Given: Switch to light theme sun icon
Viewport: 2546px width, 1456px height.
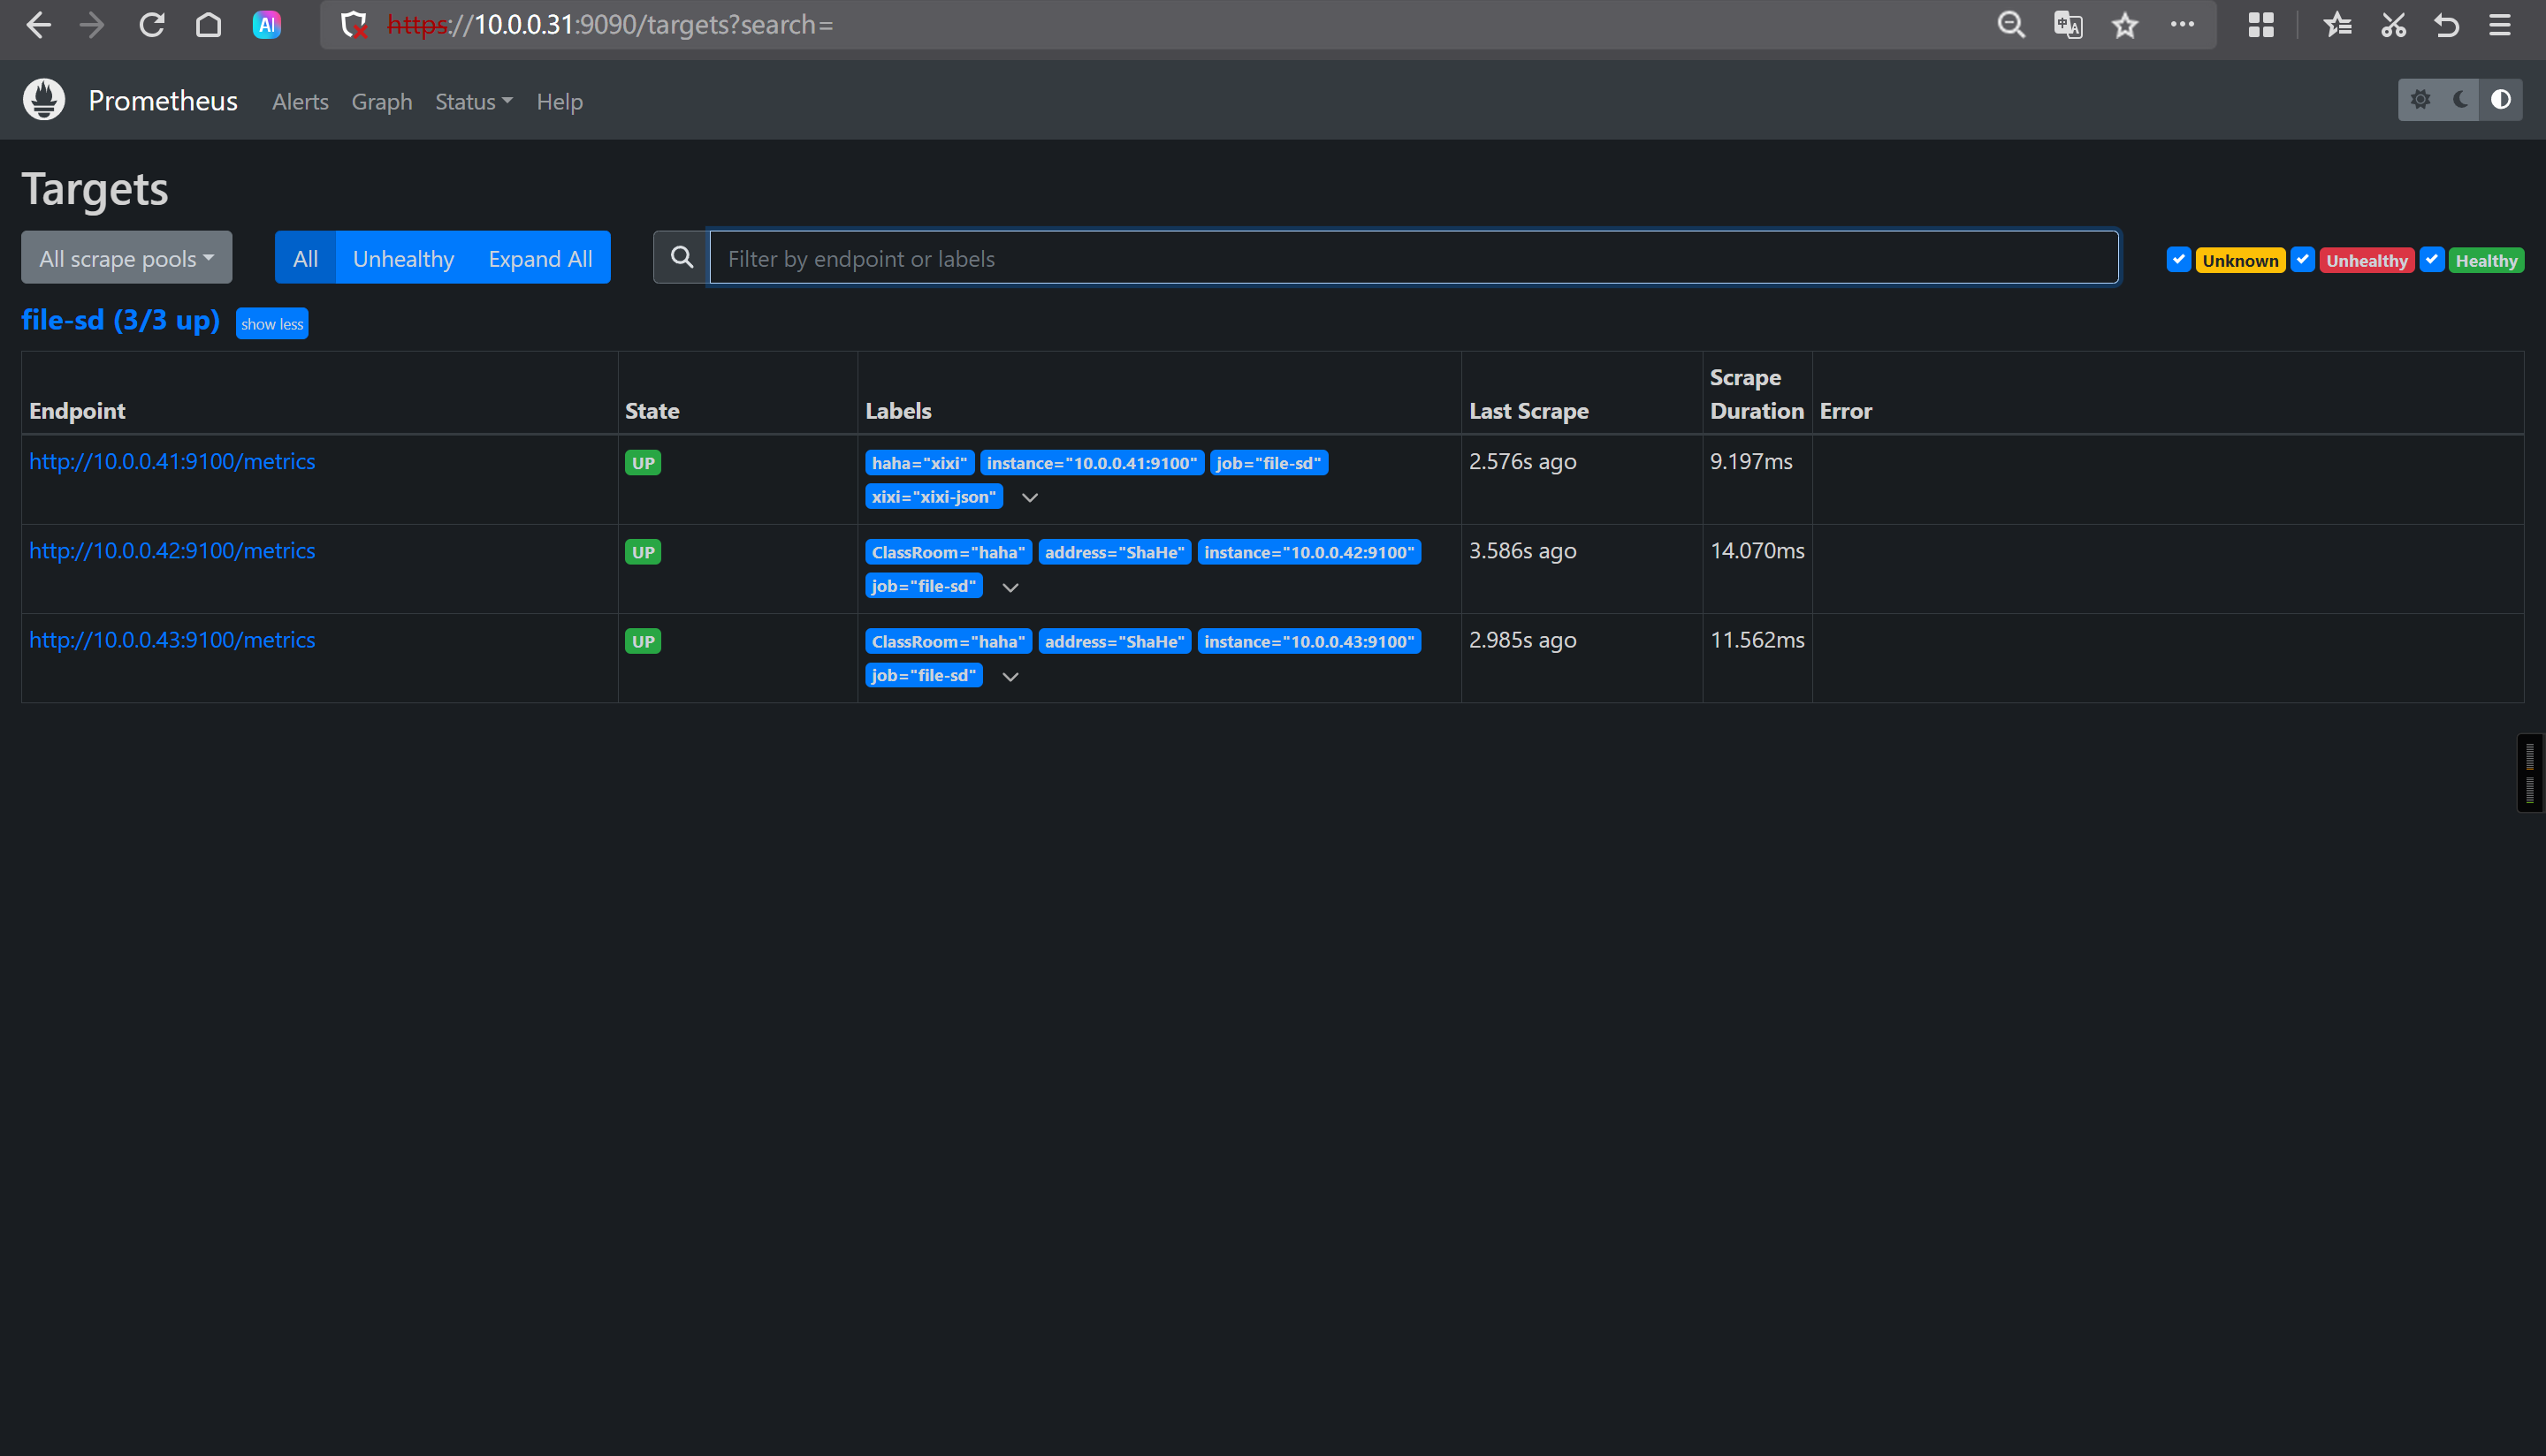Looking at the screenshot, I should click(x=2420, y=100).
